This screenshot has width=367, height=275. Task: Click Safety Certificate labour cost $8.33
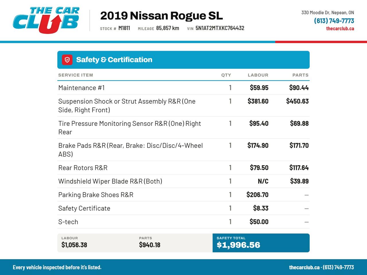(x=261, y=208)
